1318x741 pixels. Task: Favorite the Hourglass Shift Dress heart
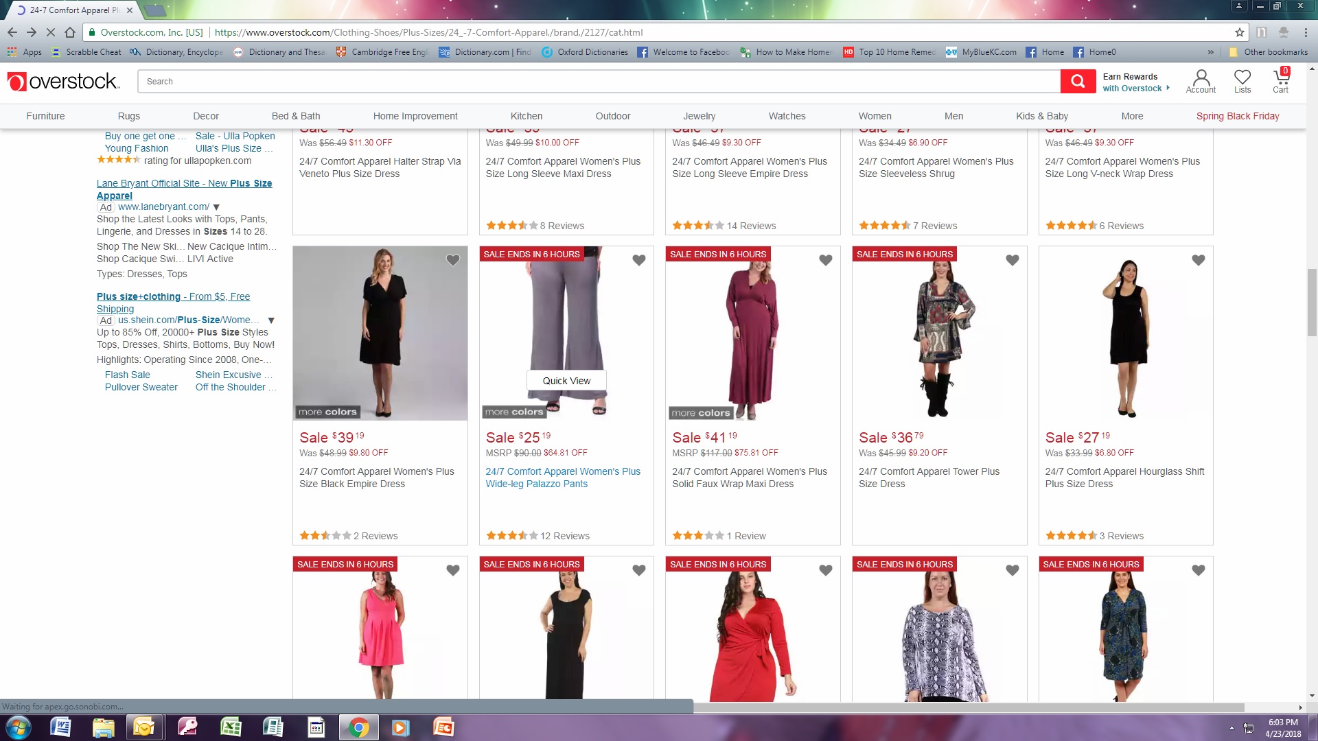(x=1199, y=260)
